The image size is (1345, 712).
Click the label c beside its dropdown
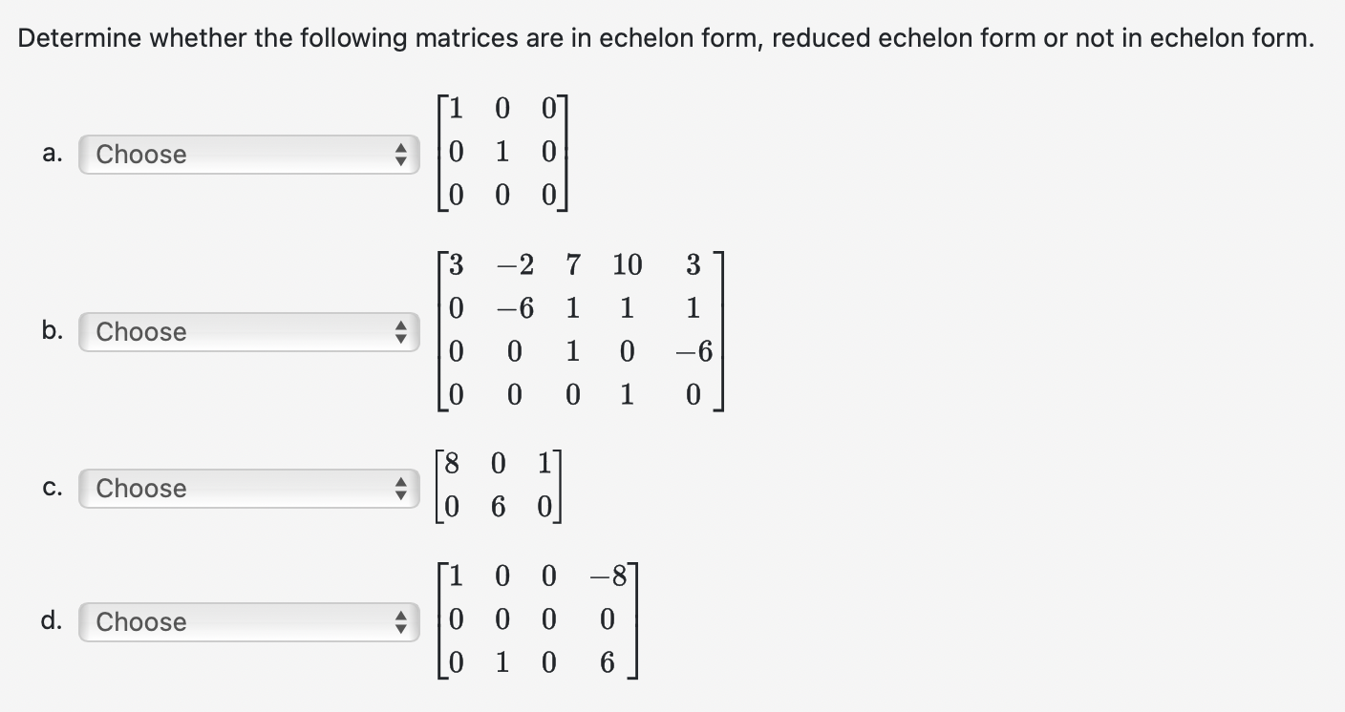pyautogui.click(x=51, y=489)
